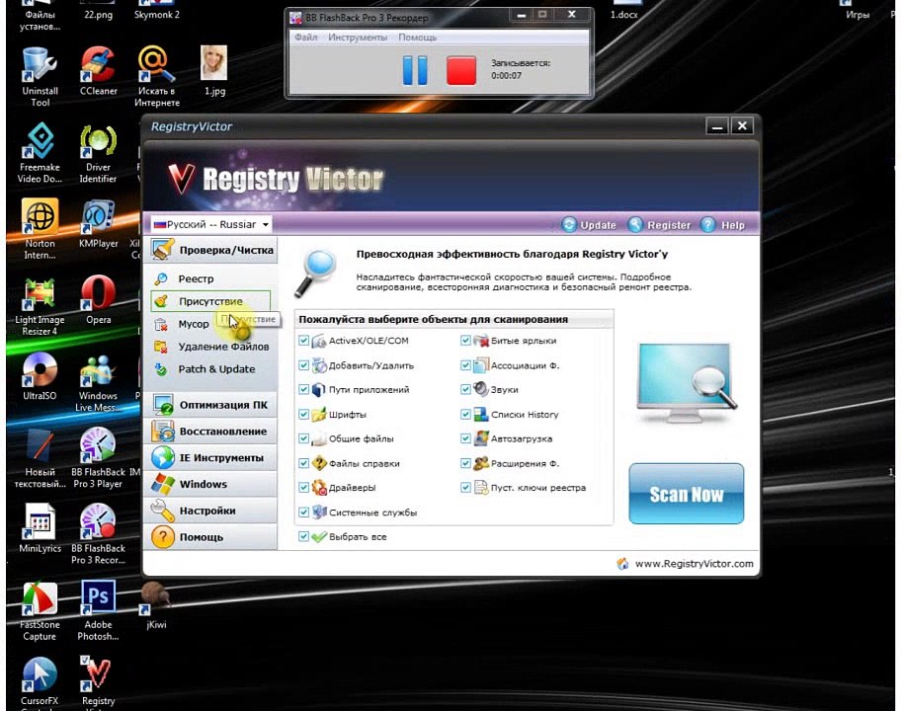Expand the Помощь section
901x711 pixels.
click(210, 537)
